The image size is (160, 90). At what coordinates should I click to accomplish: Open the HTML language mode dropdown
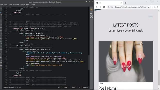[x=74, y=87]
